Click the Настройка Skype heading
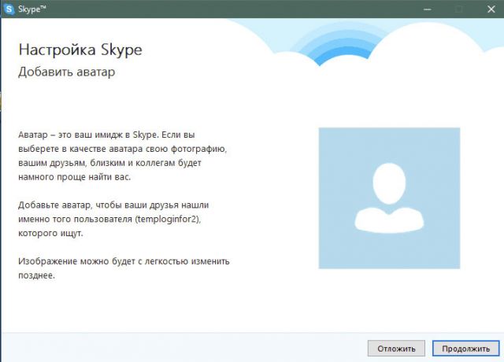The image size is (504, 362). [80, 50]
